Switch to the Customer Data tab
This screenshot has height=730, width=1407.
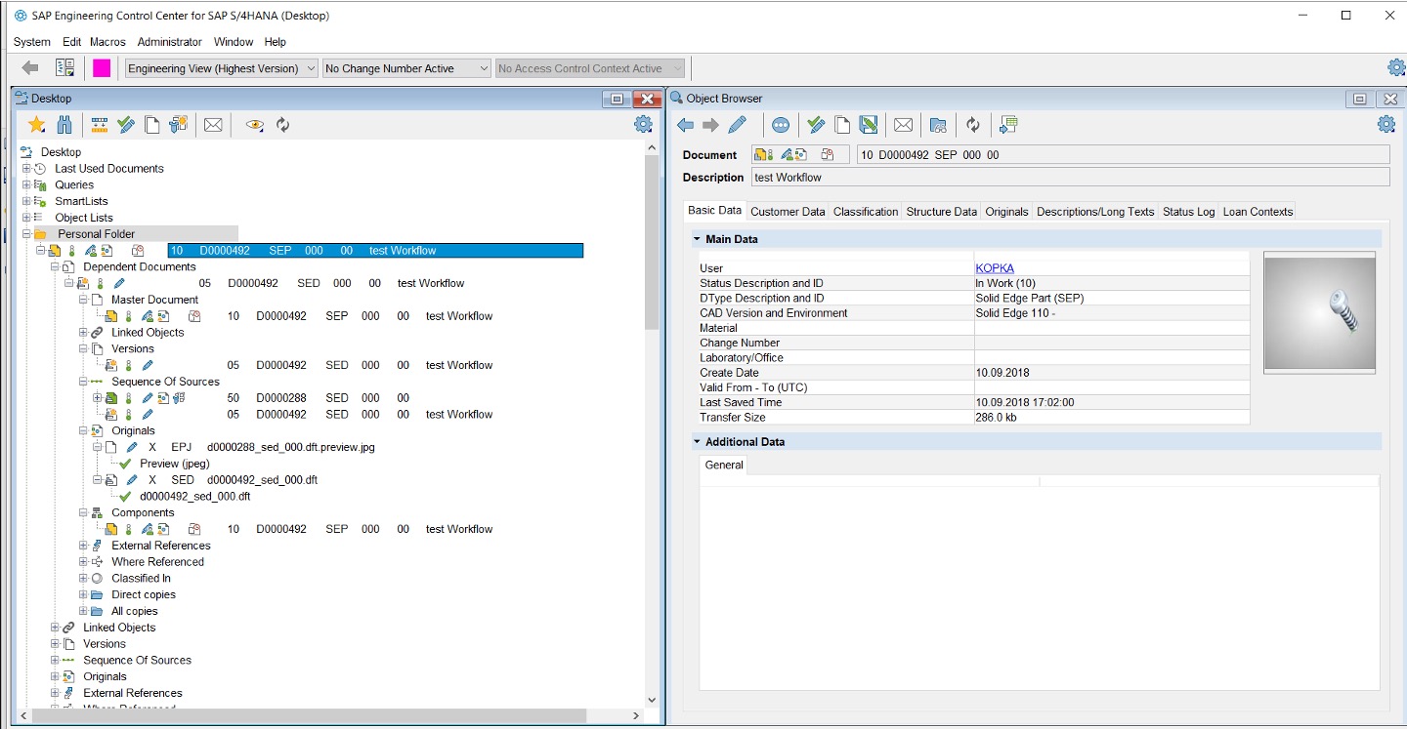pyautogui.click(x=788, y=211)
